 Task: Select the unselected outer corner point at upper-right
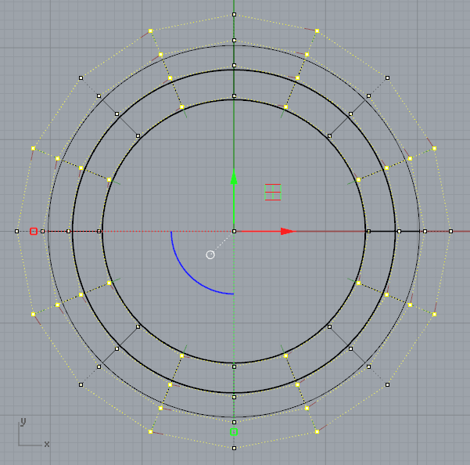point(387,77)
